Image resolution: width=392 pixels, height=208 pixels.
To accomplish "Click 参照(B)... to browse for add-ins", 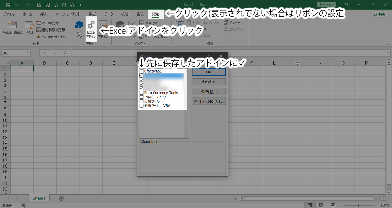I will 209,91.
